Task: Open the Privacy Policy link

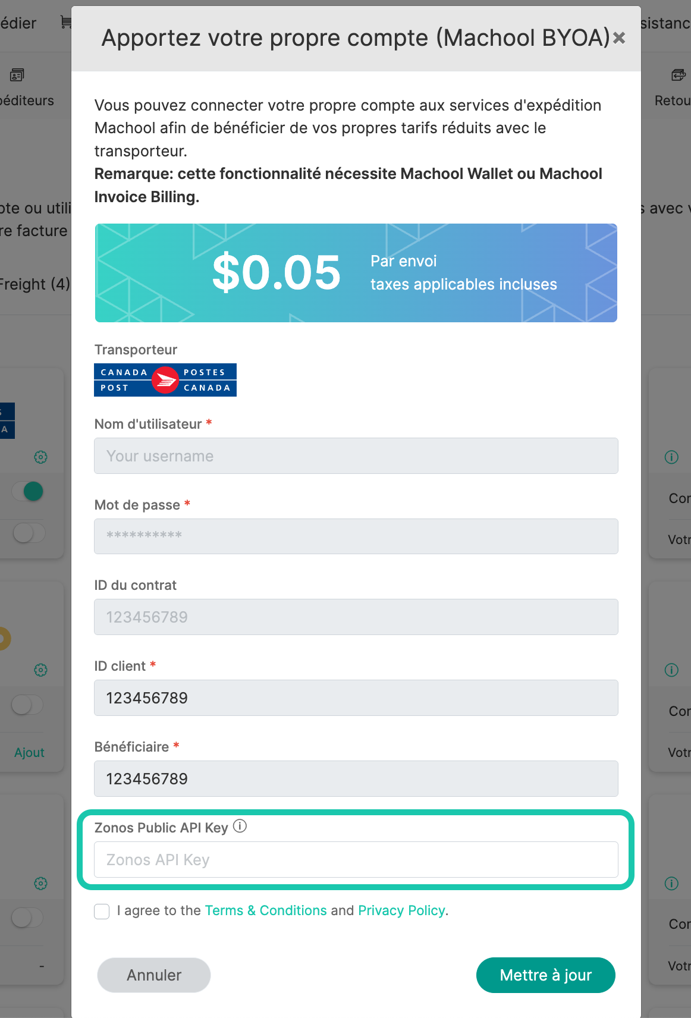Action: [x=401, y=910]
